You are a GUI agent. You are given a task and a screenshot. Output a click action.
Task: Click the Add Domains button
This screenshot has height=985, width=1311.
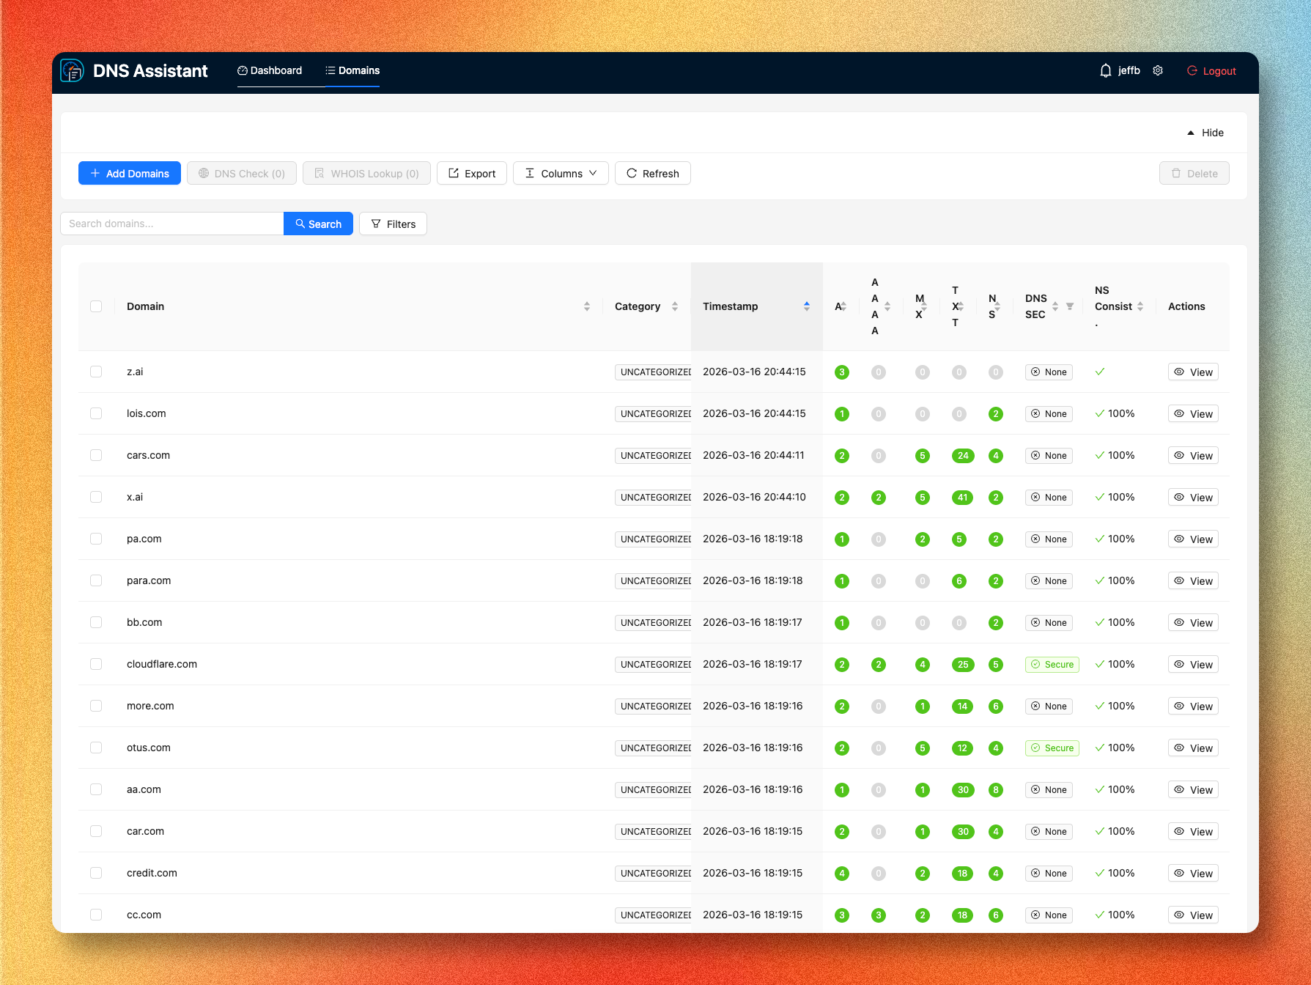pos(129,173)
